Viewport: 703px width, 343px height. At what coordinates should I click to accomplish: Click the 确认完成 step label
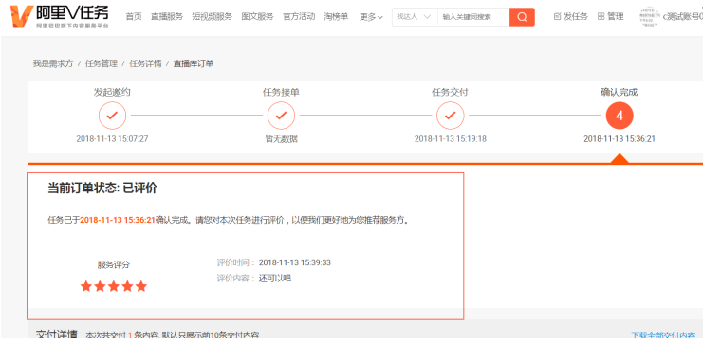tap(620, 93)
